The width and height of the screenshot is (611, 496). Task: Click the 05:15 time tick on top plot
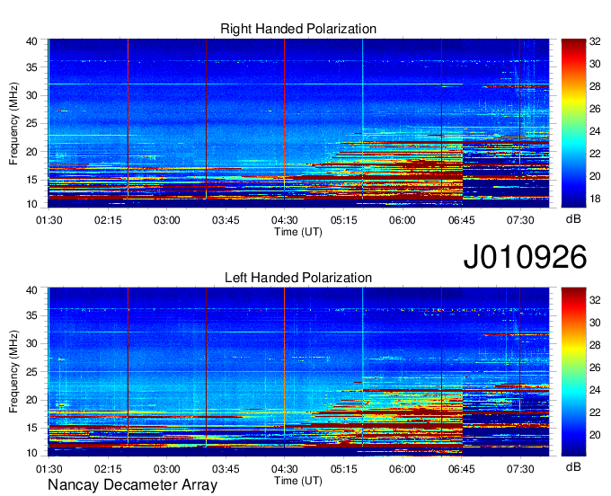(343, 220)
